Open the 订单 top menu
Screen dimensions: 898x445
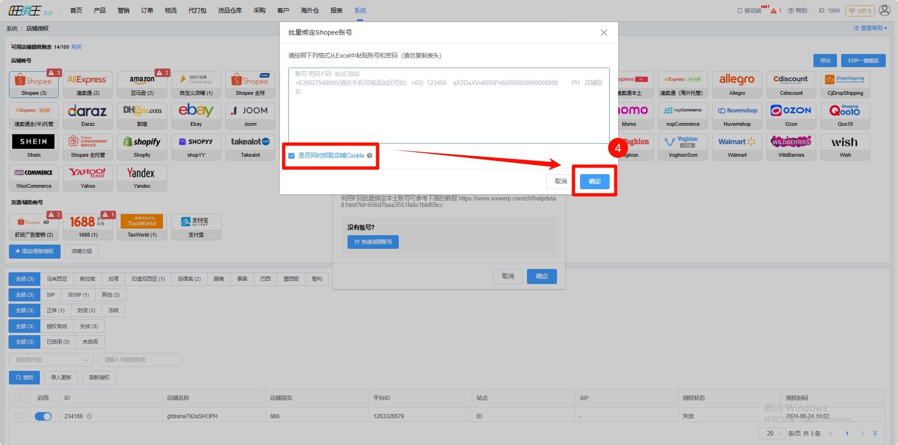[x=147, y=10]
